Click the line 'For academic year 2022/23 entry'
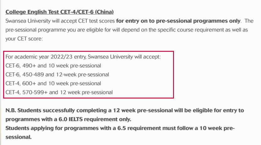 point(83,57)
